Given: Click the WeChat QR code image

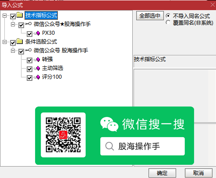Looking at the screenshot, I should point(63,135).
